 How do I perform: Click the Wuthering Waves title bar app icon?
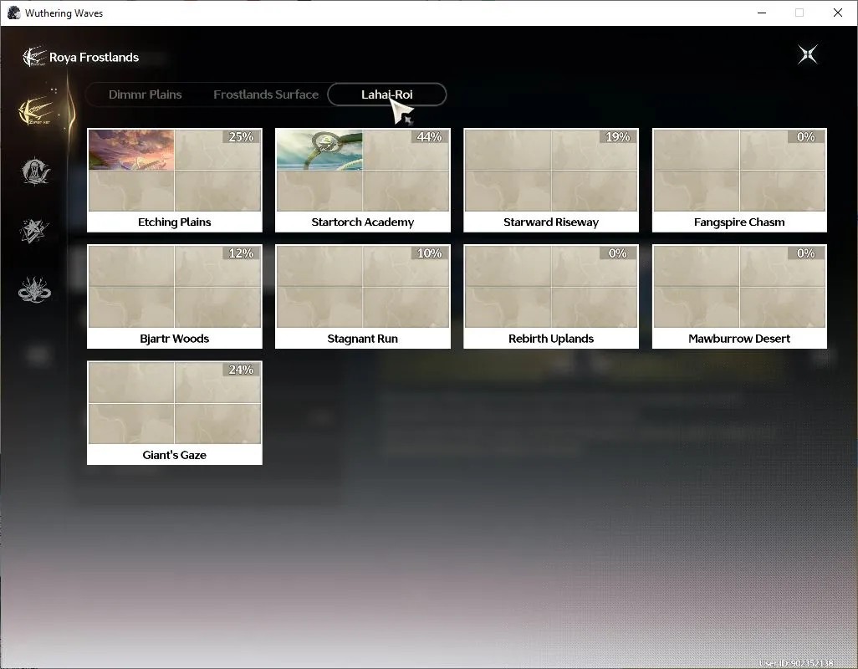click(13, 13)
